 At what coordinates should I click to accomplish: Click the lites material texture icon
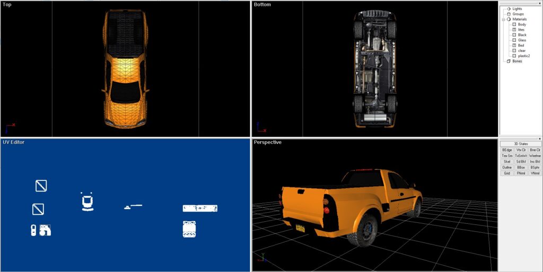tap(514, 30)
